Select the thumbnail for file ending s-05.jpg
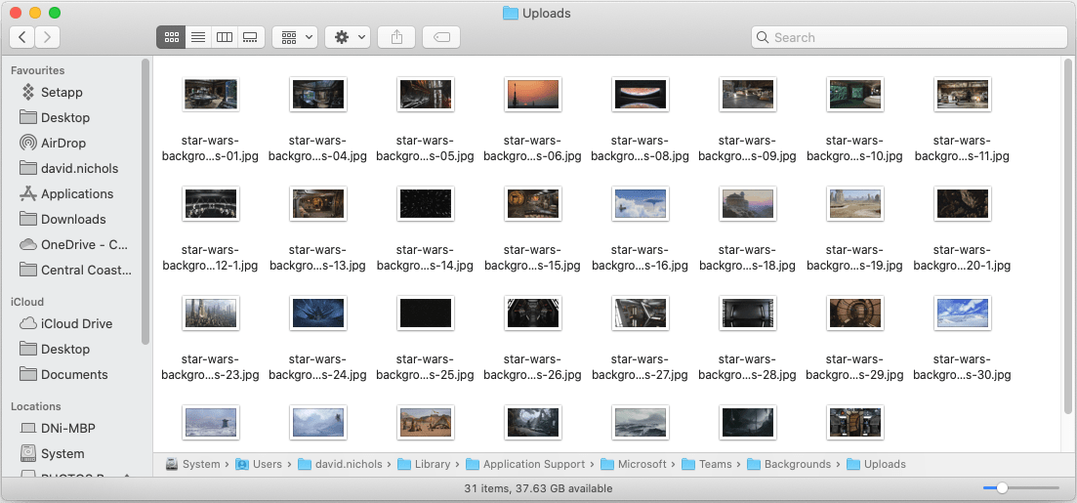Image resolution: width=1077 pixels, height=503 pixels. (425, 94)
